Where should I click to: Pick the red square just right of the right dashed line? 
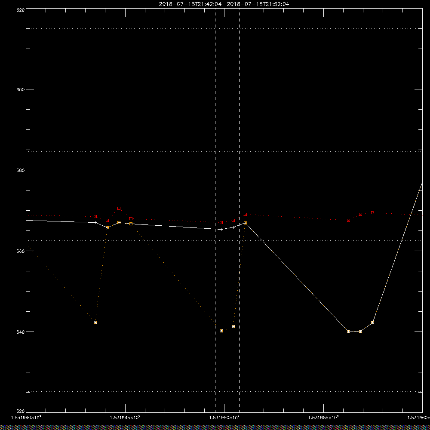(245, 214)
